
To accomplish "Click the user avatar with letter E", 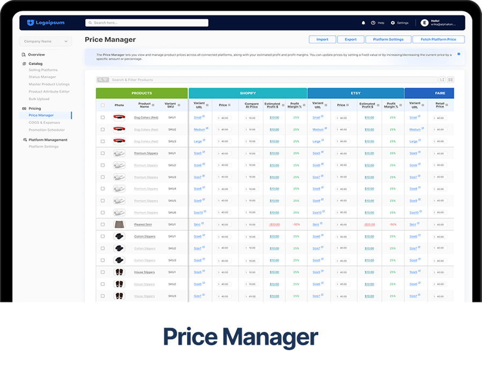I will coord(424,23).
